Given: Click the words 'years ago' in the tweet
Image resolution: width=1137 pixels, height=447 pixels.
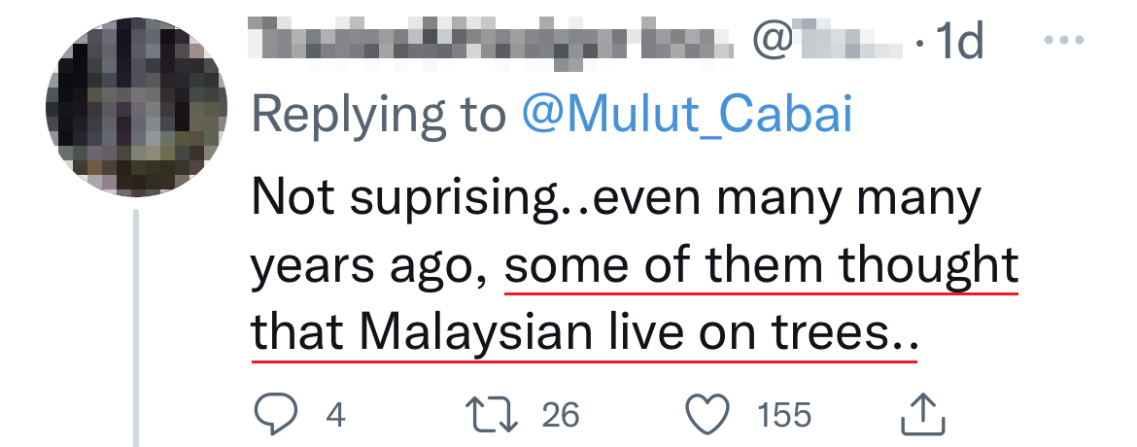Looking at the screenshot, I should [x=367, y=266].
